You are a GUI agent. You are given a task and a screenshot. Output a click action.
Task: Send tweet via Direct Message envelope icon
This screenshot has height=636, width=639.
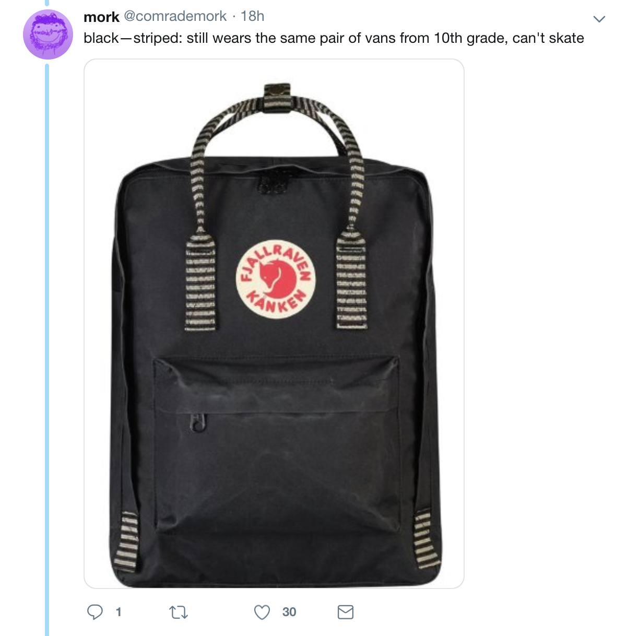tap(346, 612)
